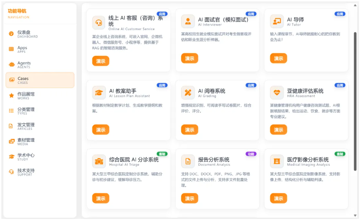Click the heartbeat icon for 亚健康评估系统
The height and width of the screenshot is (222, 363).
[277, 92]
